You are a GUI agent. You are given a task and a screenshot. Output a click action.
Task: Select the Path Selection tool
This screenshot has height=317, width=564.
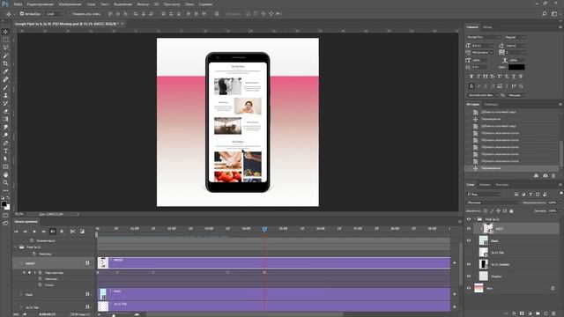point(5,158)
